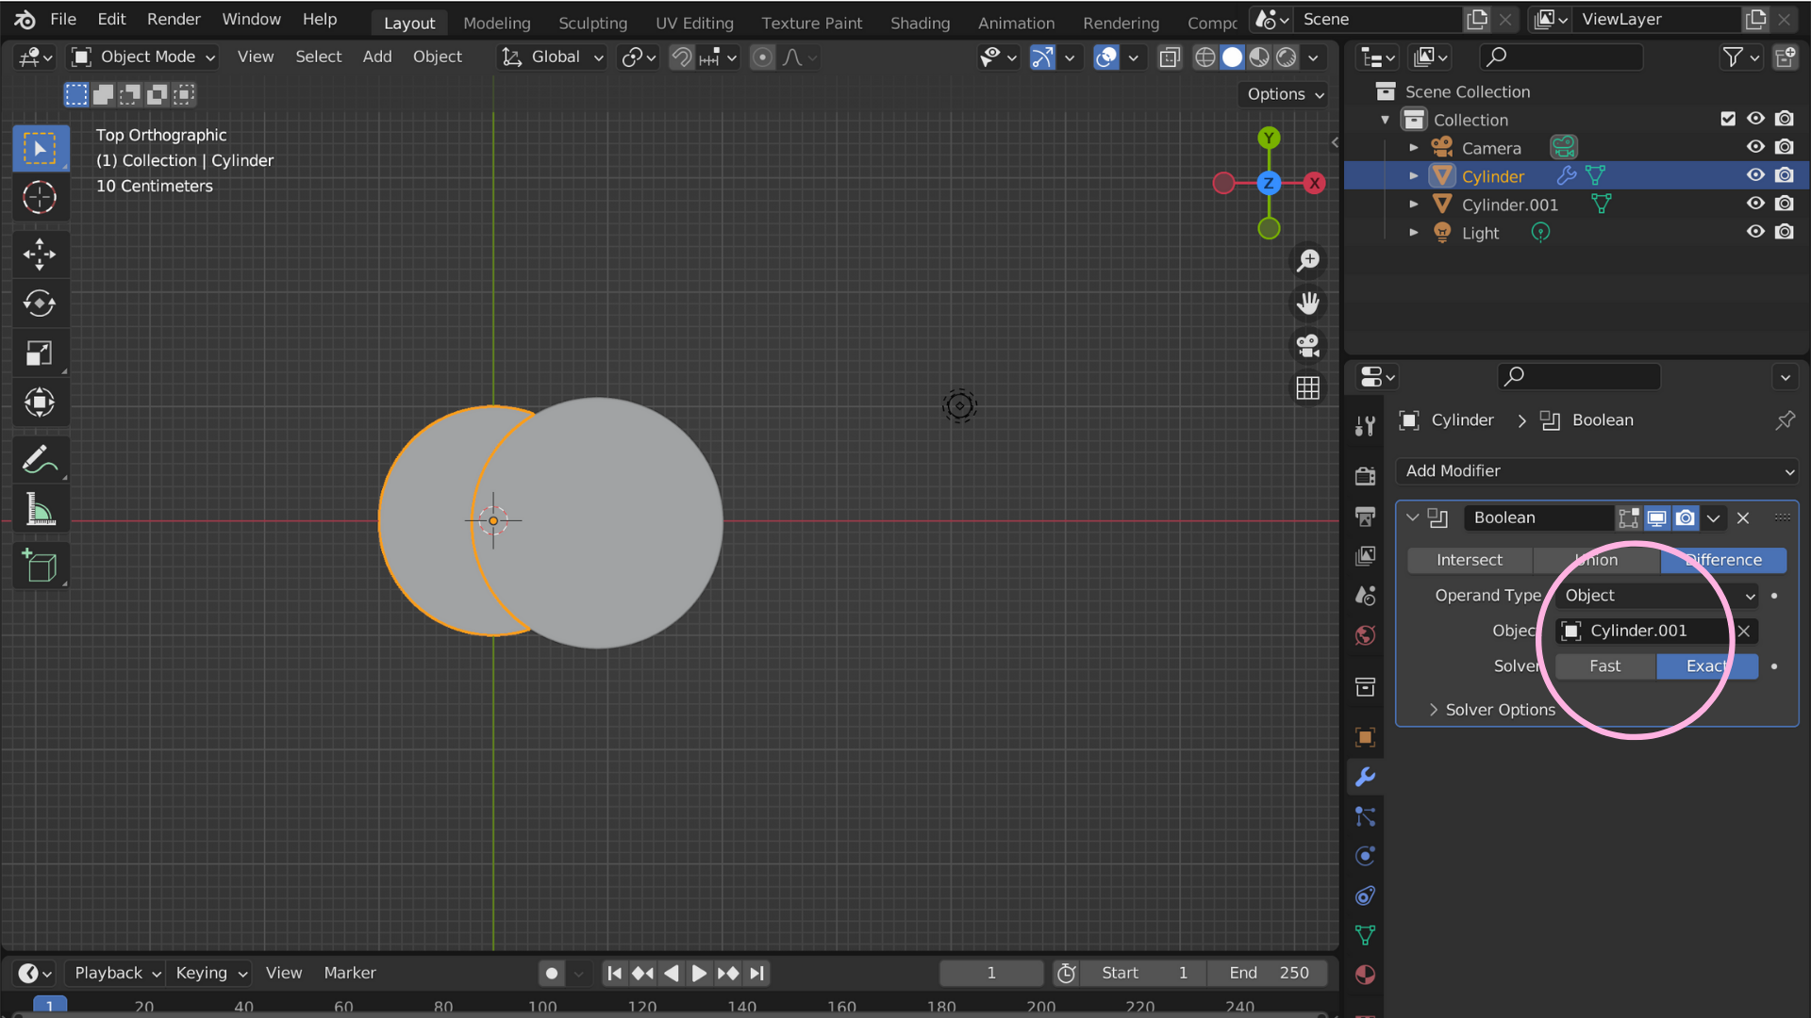Select the Cursor tool
Image resolution: width=1811 pixels, height=1018 pixels.
click(40, 197)
